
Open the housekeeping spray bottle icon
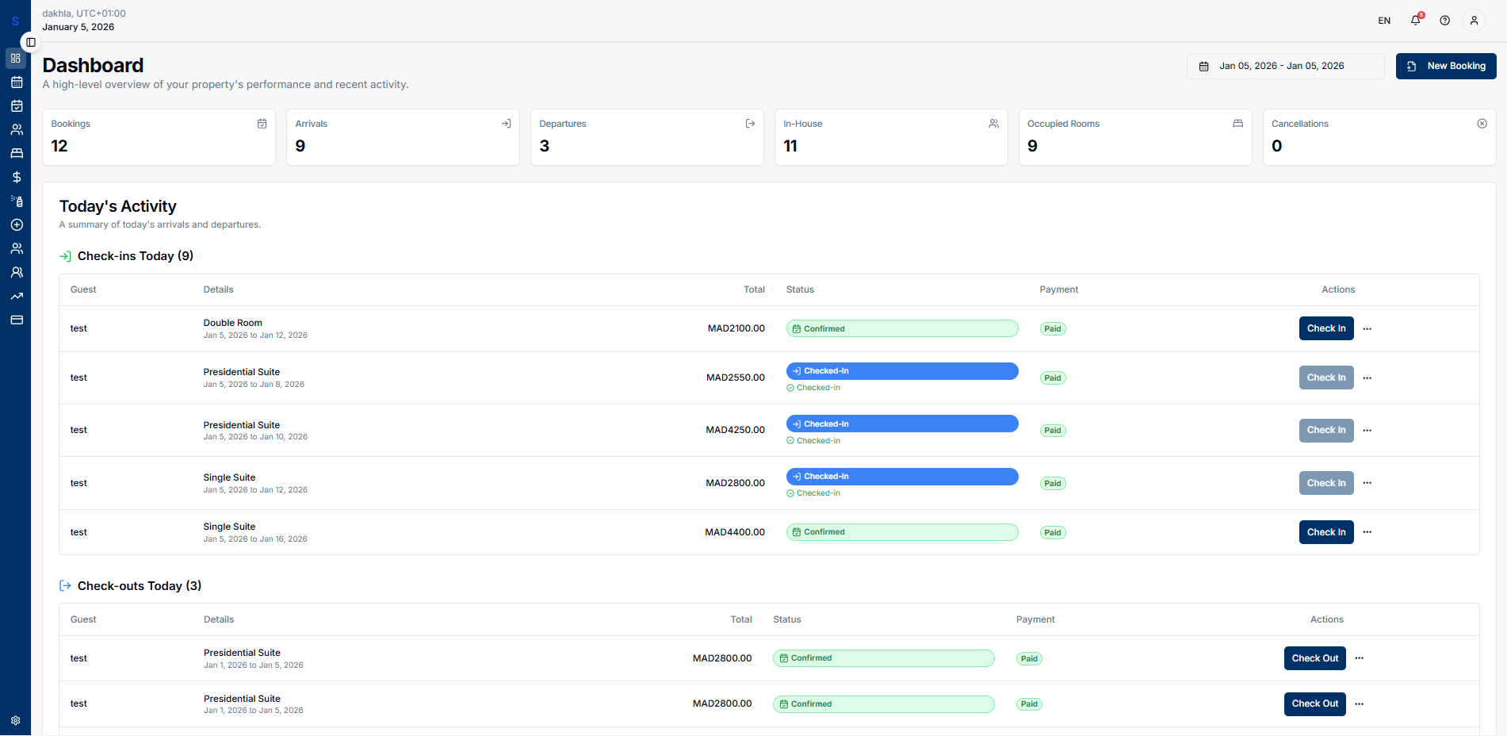coord(16,201)
